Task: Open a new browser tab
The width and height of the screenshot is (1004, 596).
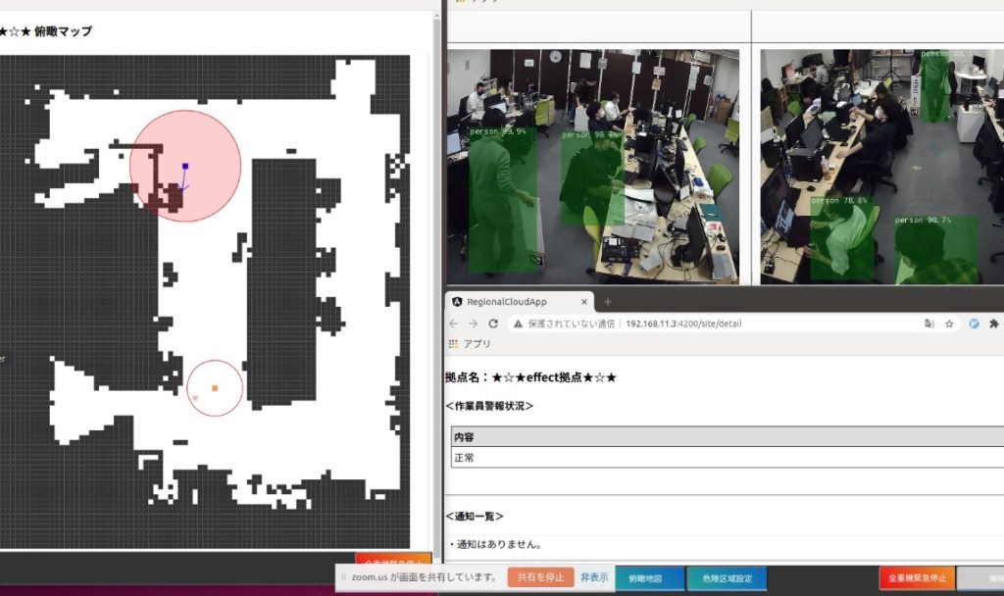Action: (x=607, y=302)
